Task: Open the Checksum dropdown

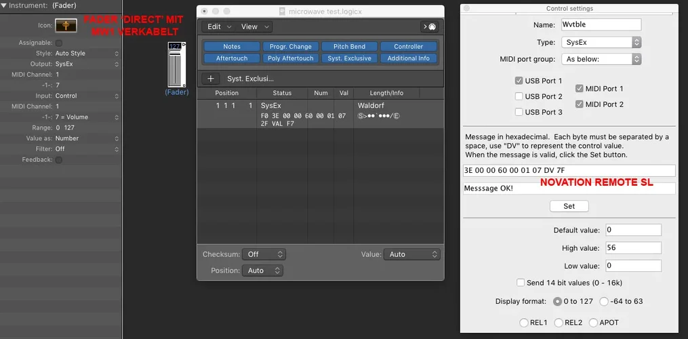Action: [x=264, y=254]
